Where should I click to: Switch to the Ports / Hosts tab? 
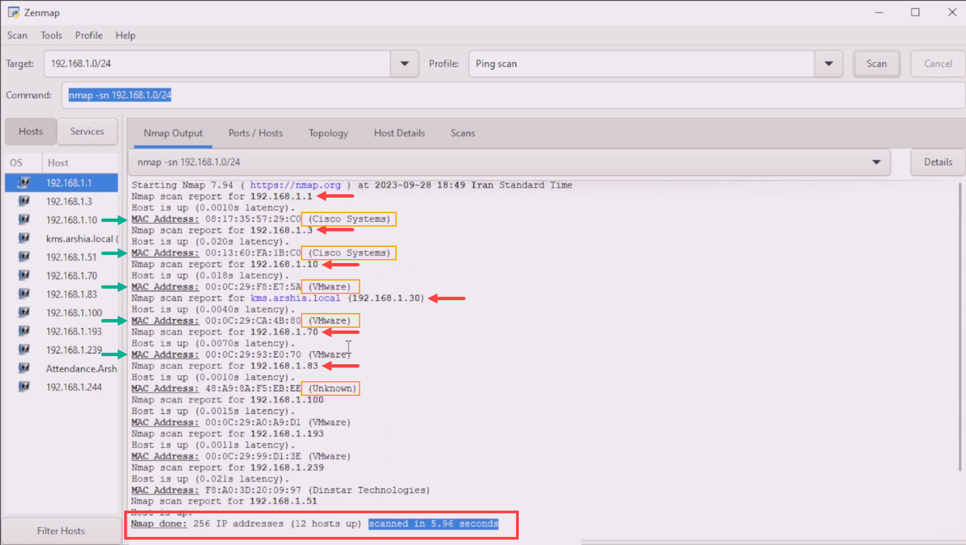[256, 133]
